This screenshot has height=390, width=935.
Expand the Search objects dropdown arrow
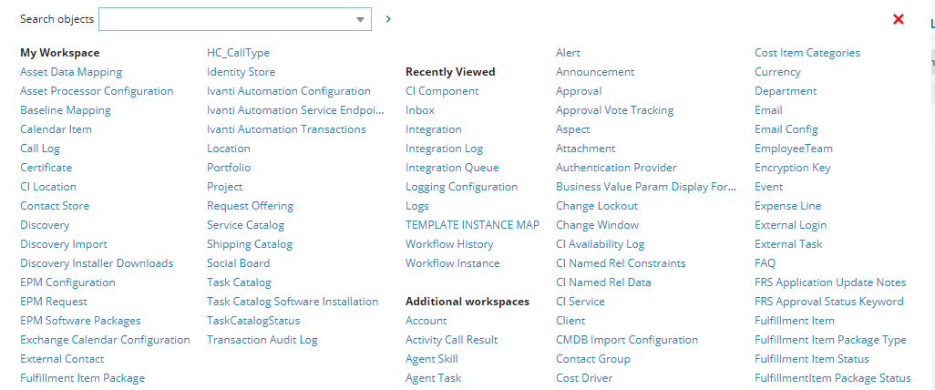pos(360,19)
